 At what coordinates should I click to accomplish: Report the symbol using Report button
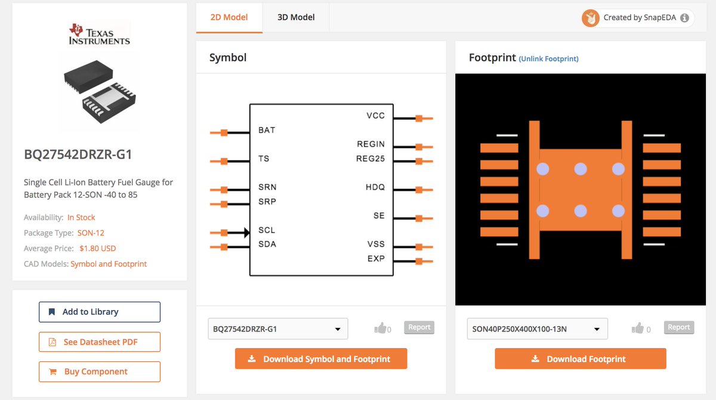419,327
